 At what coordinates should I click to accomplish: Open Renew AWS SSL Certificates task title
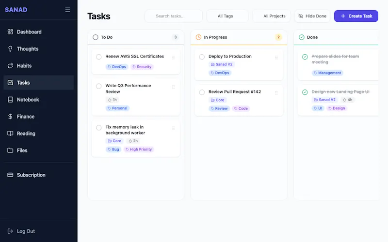coord(135,56)
